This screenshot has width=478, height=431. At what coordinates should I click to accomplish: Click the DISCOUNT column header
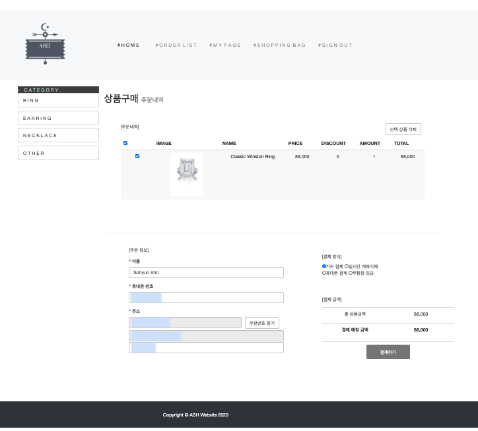pyautogui.click(x=333, y=144)
